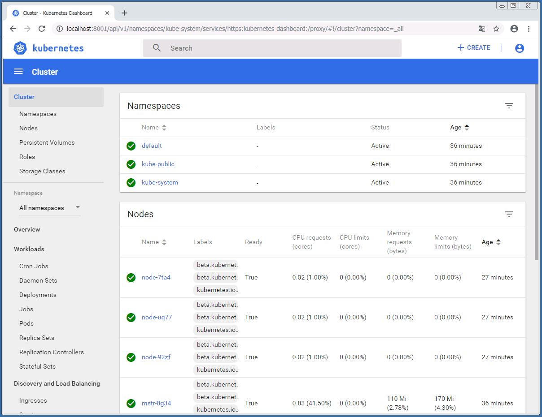Screen dimensions: 542x417
Task: Open Roles in the sidebar
Action: (x=27, y=157)
